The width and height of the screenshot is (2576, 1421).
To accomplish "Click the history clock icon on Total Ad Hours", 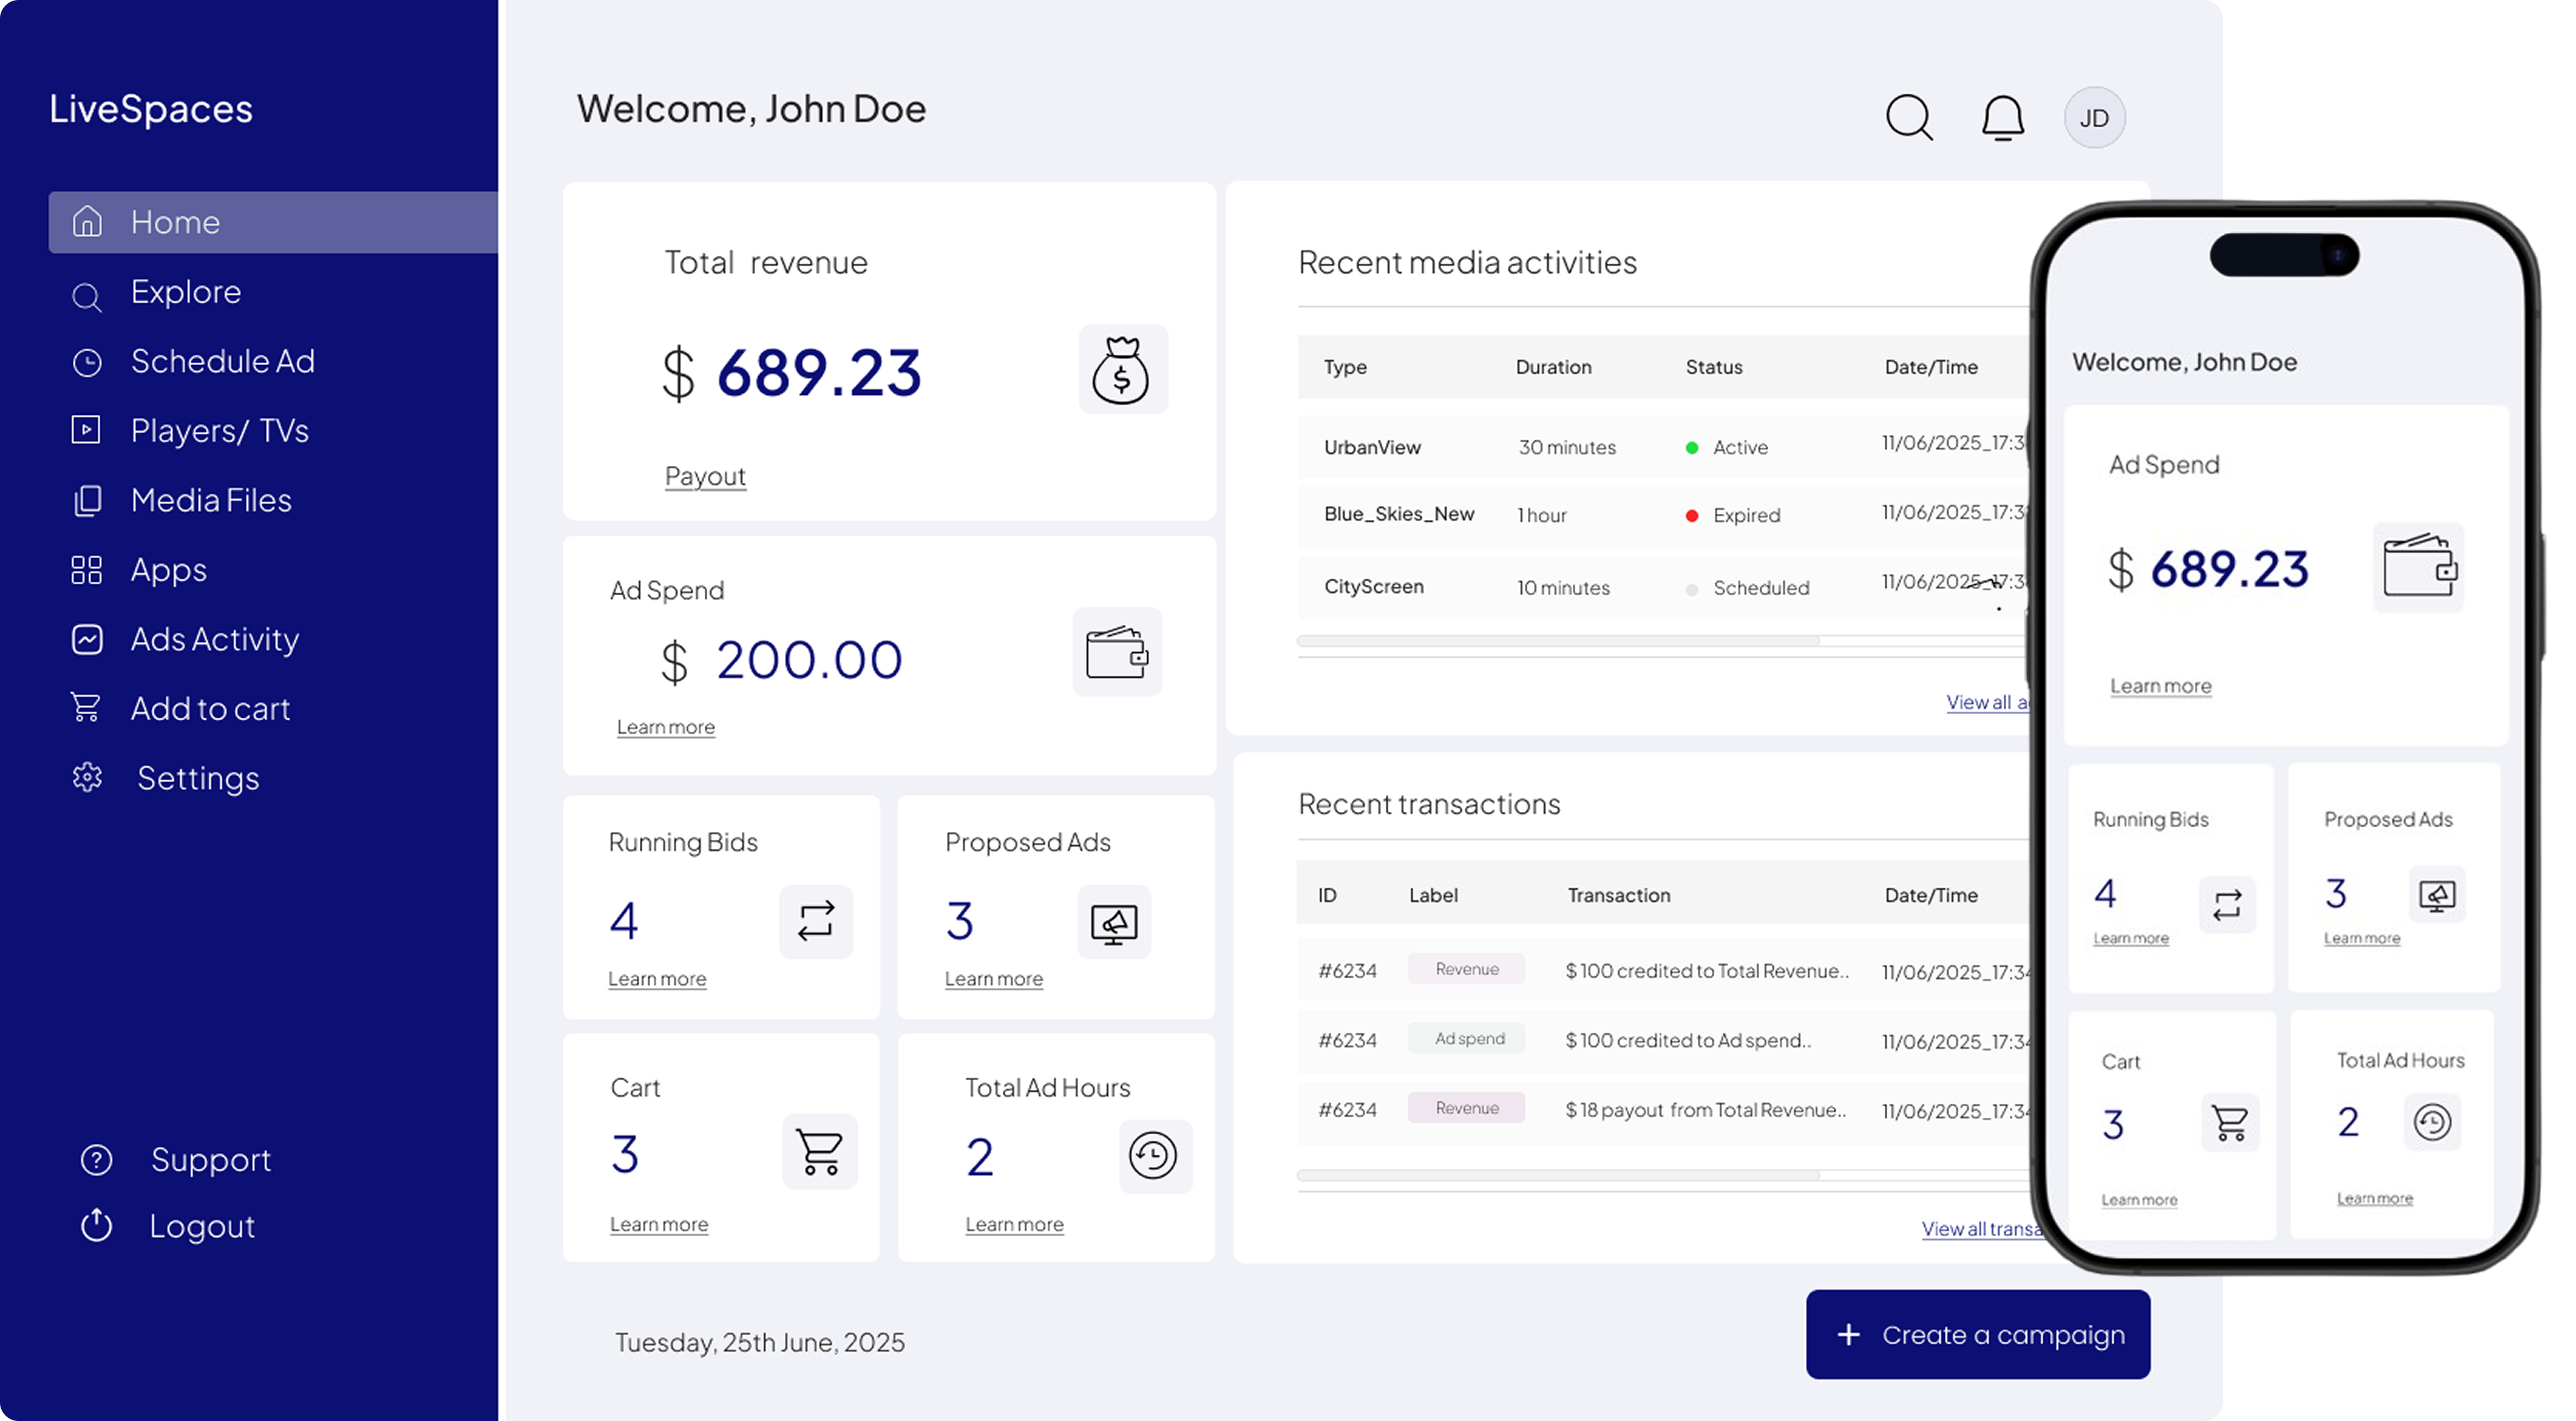I will (1155, 1156).
